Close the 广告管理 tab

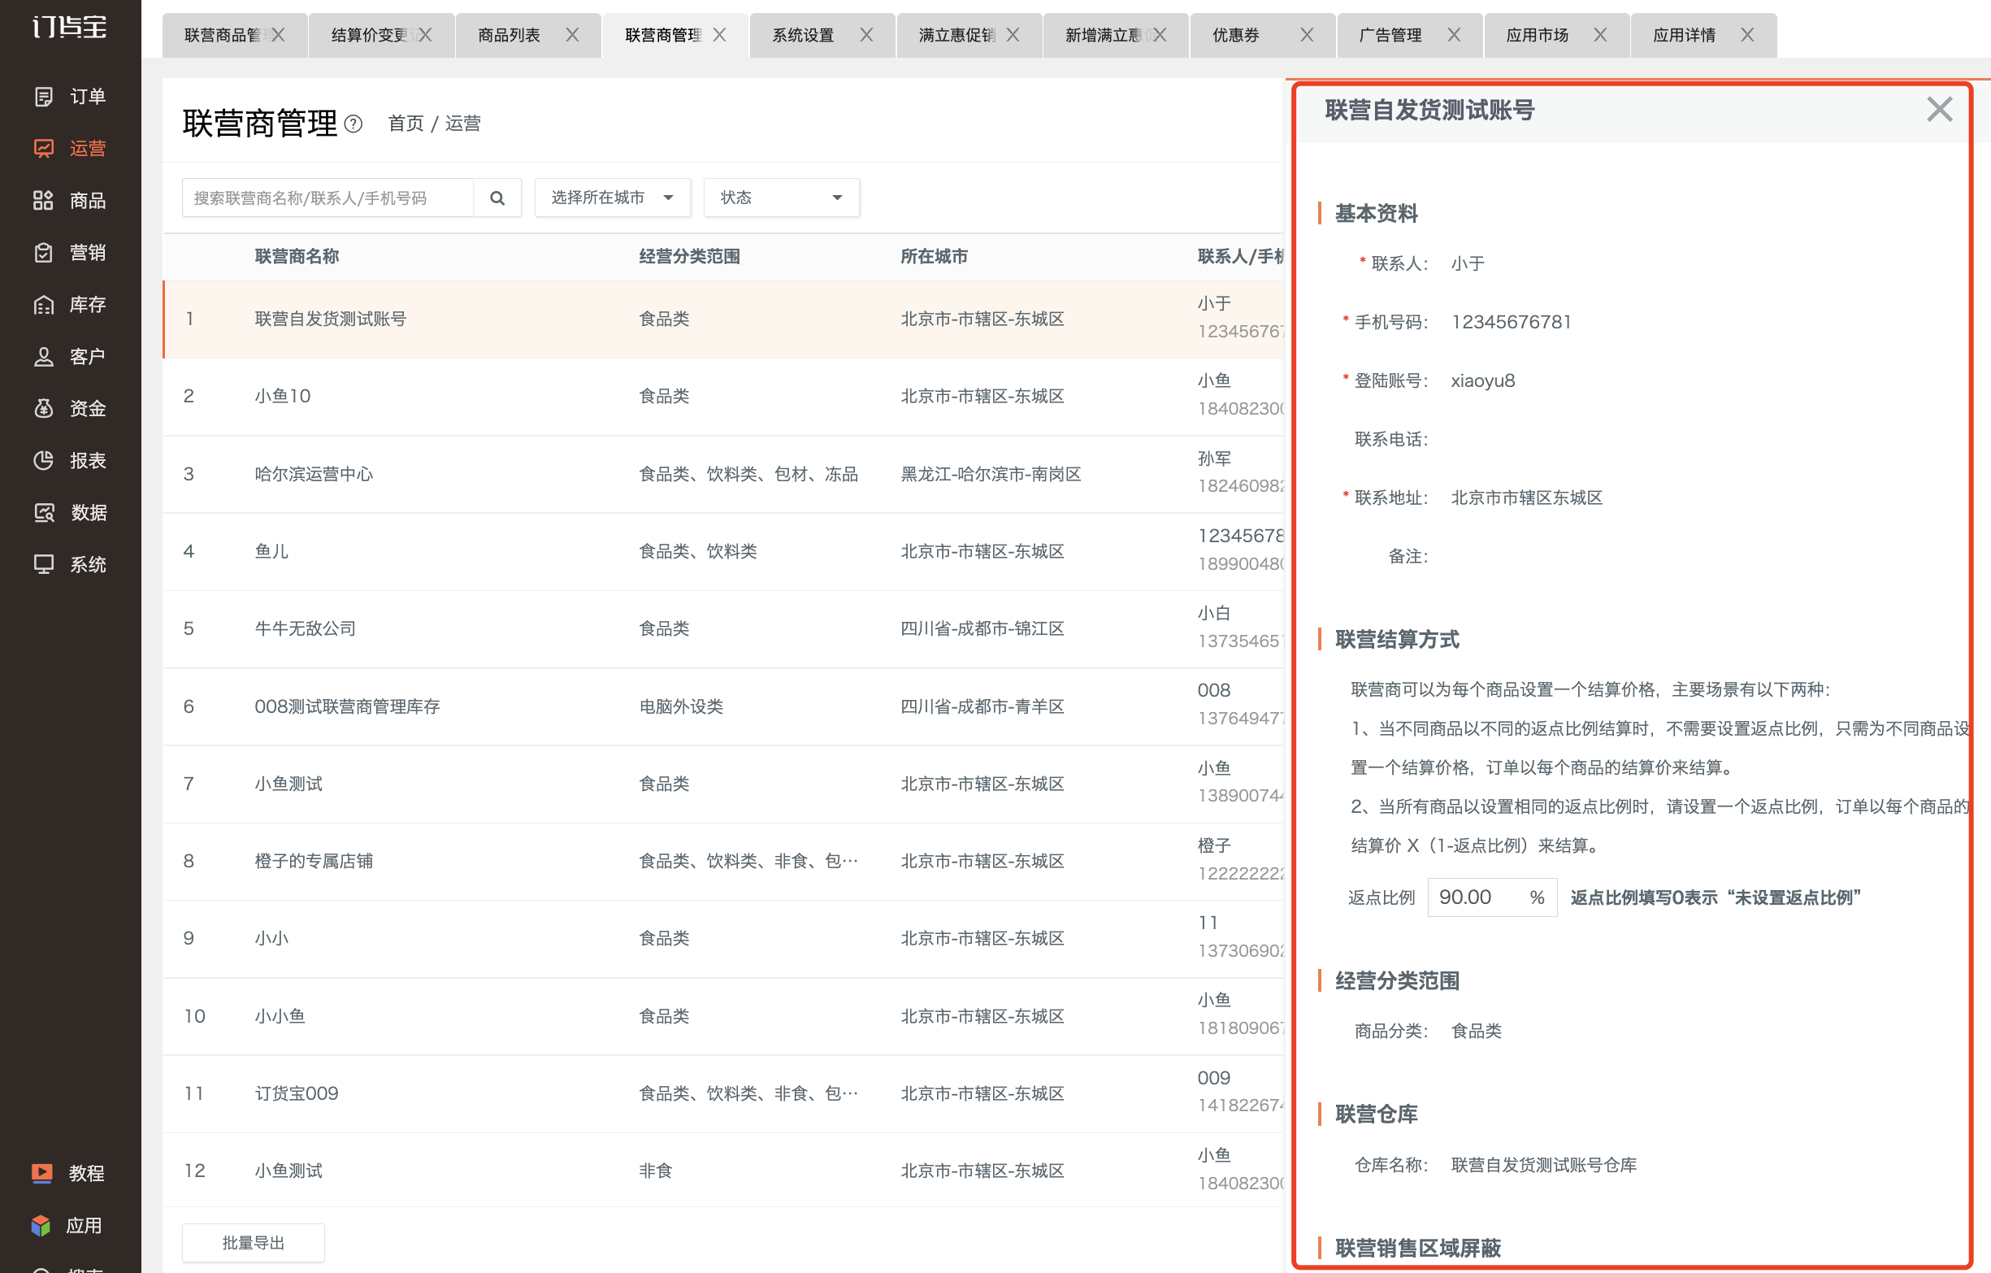pos(1454,35)
